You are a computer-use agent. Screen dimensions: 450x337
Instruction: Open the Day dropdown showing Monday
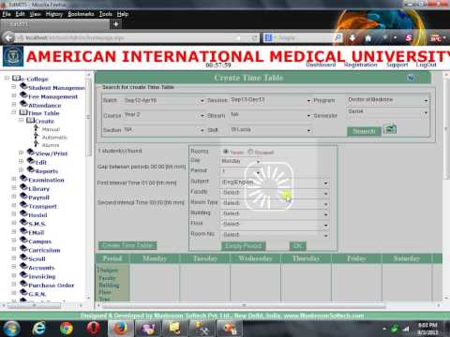tap(241, 161)
